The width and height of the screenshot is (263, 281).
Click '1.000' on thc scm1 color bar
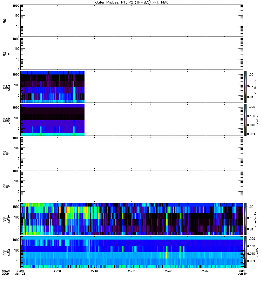coord(251,239)
